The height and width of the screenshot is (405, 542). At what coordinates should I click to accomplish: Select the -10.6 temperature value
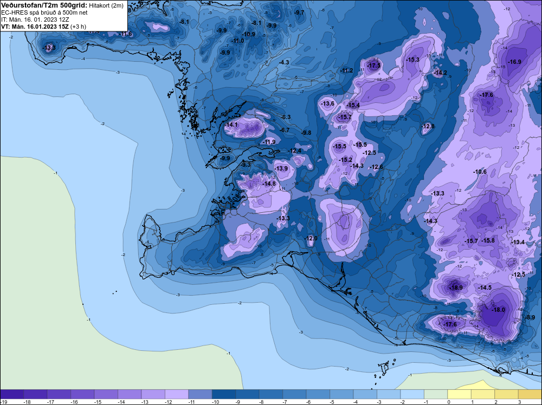click(480, 172)
